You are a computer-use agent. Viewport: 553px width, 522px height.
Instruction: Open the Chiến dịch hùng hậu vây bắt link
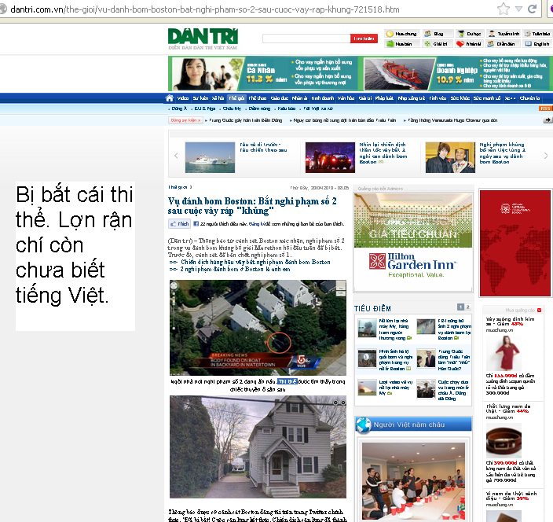click(x=255, y=262)
